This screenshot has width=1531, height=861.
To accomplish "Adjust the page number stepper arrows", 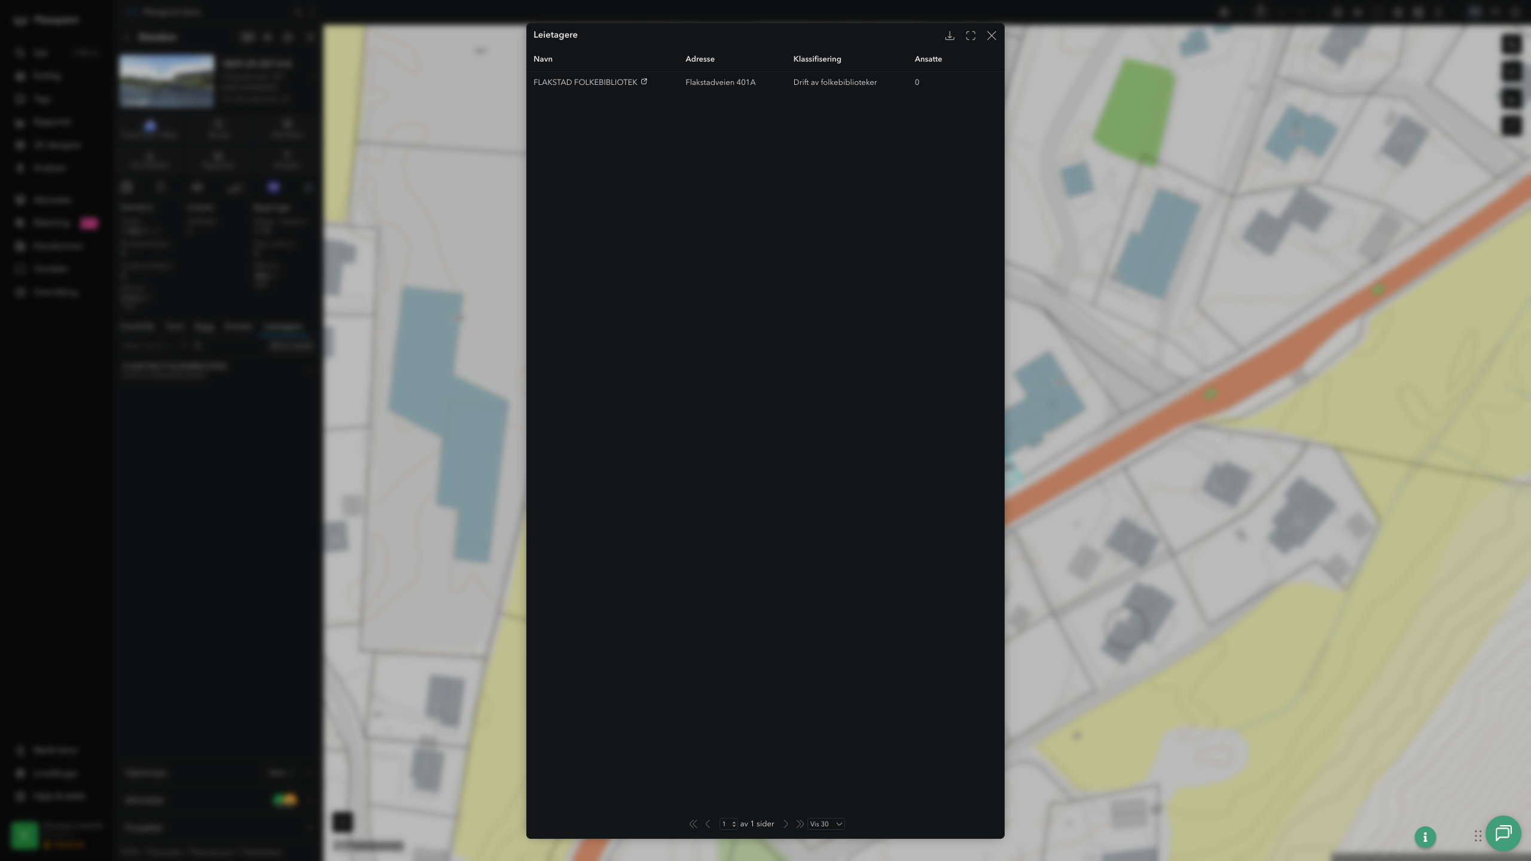I will click(x=734, y=824).
